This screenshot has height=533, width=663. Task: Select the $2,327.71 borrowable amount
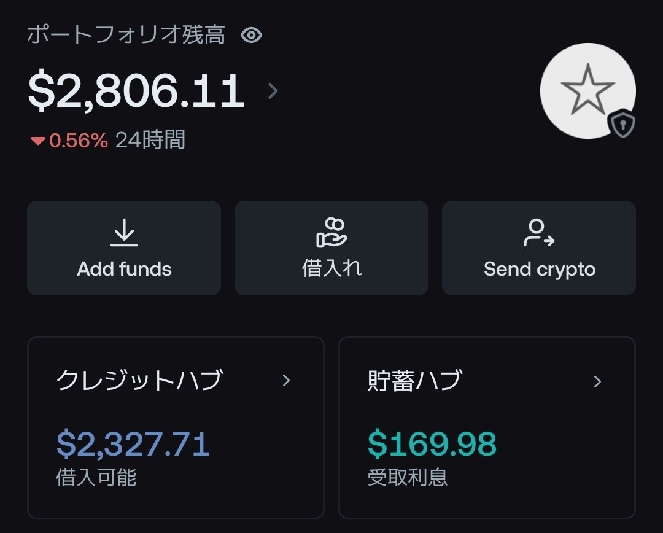point(133,445)
